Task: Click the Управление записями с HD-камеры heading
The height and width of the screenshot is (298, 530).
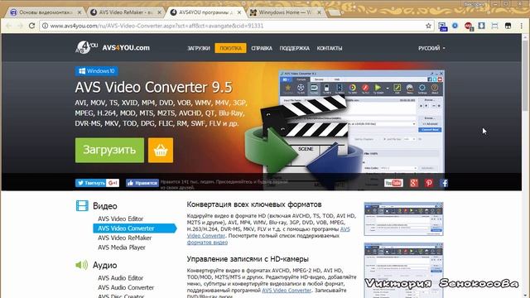Action: point(248,259)
